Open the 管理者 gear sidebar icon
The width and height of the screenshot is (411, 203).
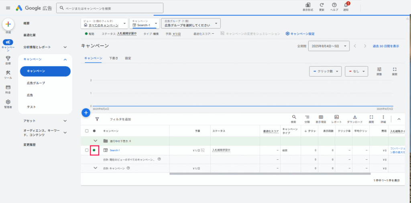(x=8, y=102)
